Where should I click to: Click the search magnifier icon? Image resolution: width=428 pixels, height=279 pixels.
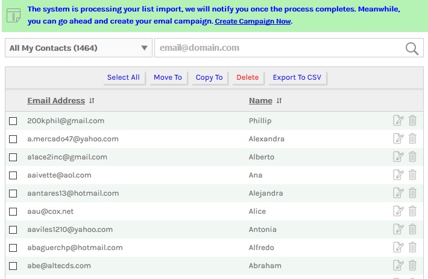pos(412,49)
